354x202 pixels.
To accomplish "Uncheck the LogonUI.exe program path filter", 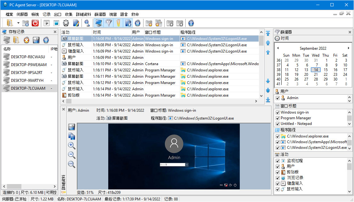I will 278,148.
